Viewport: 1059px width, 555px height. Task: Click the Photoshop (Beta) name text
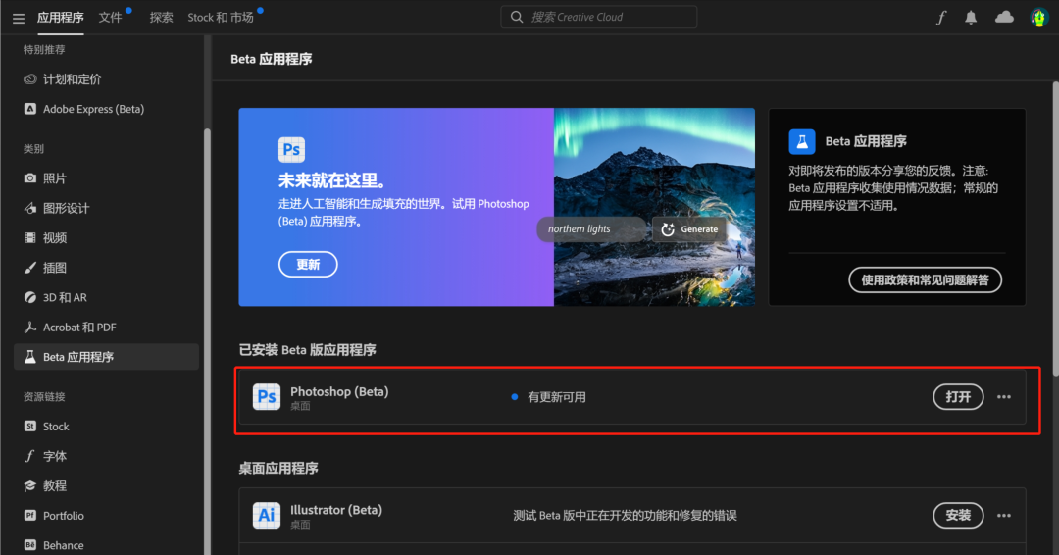pyautogui.click(x=339, y=391)
